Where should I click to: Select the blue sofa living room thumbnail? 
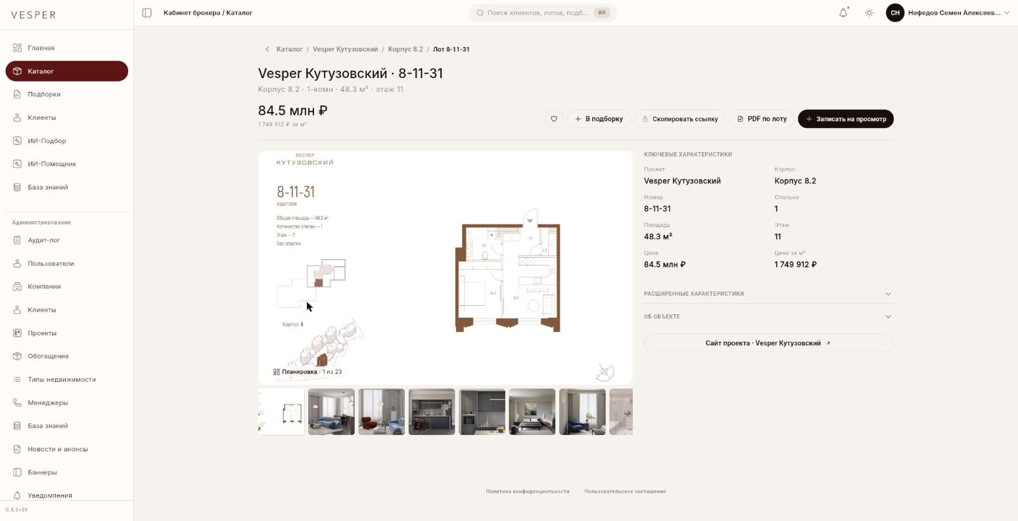[x=331, y=412]
